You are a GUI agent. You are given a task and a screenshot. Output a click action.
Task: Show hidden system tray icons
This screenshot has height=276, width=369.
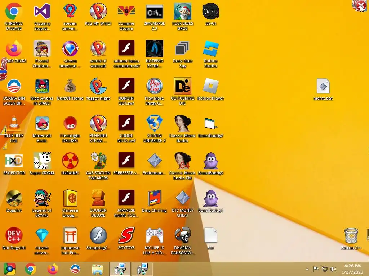pyautogui.click(x=307, y=269)
